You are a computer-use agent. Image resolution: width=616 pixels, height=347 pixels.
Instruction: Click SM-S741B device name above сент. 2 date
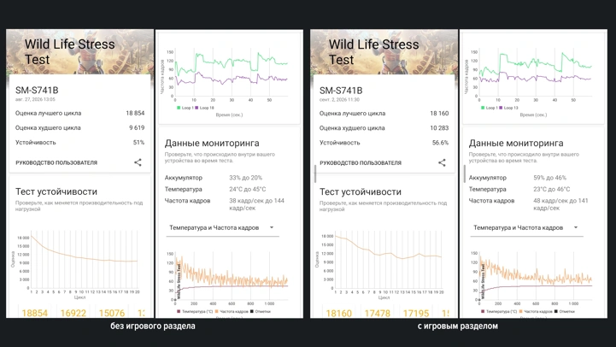pyautogui.click(x=341, y=91)
